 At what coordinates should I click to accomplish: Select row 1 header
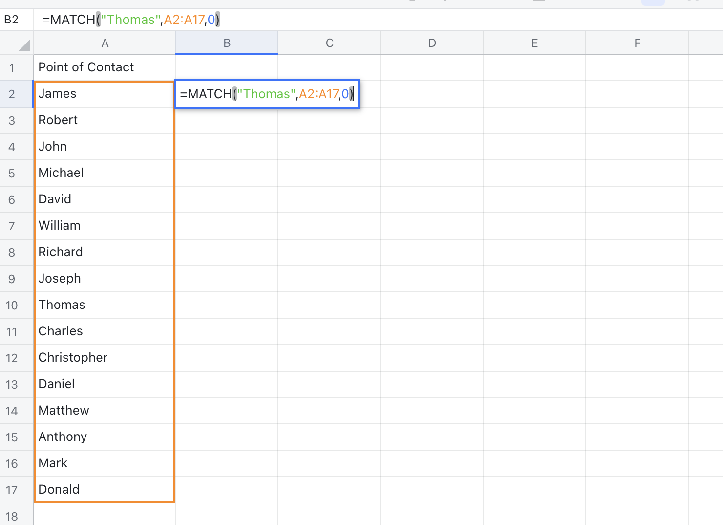12,67
